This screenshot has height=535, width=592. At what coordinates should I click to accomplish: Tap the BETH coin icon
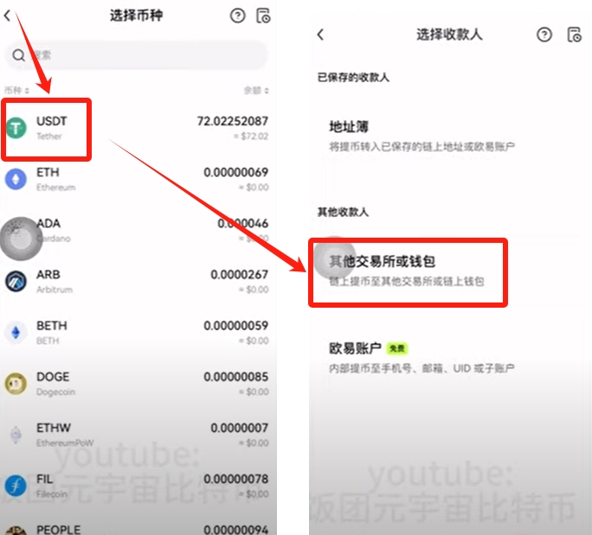click(16, 333)
